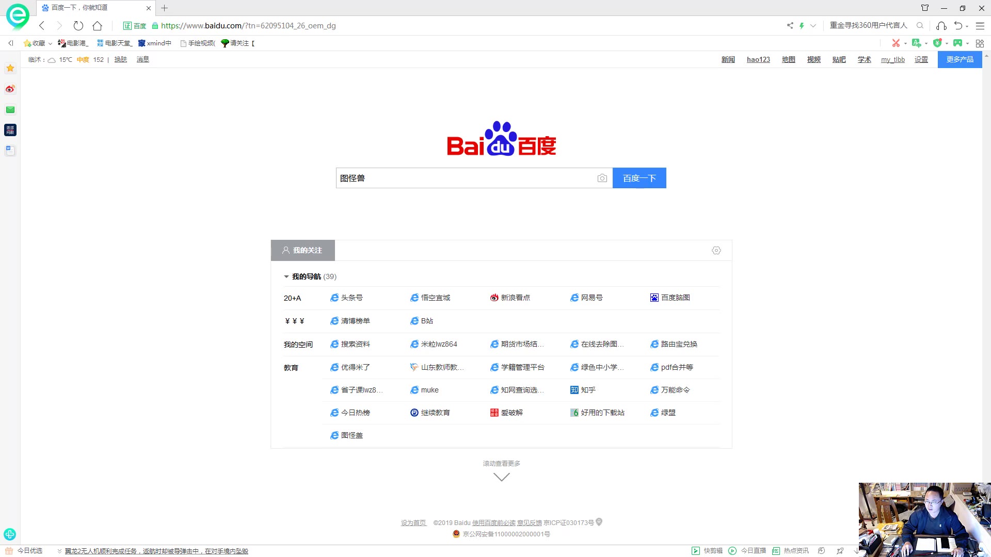Open 贴吧 in the top navigation
The height and width of the screenshot is (557, 991).
pyautogui.click(x=839, y=59)
